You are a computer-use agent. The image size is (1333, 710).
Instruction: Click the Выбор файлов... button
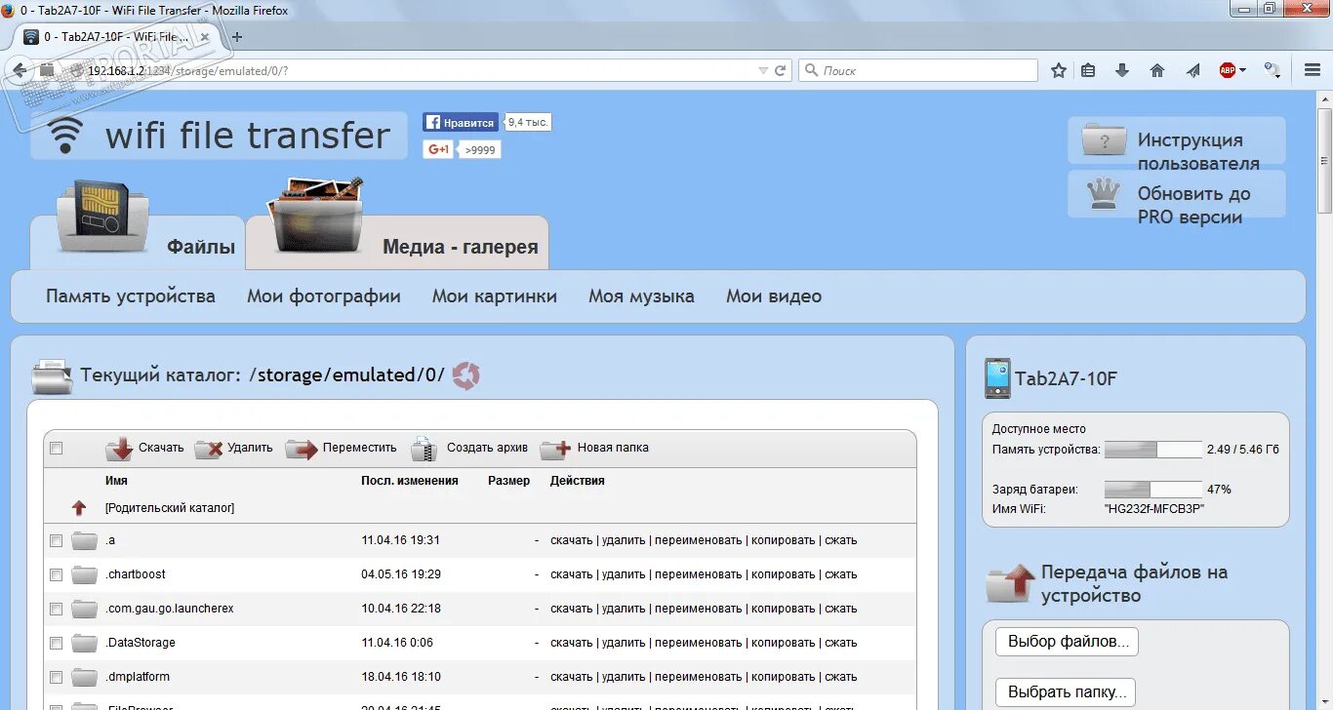[x=1067, y=642]
